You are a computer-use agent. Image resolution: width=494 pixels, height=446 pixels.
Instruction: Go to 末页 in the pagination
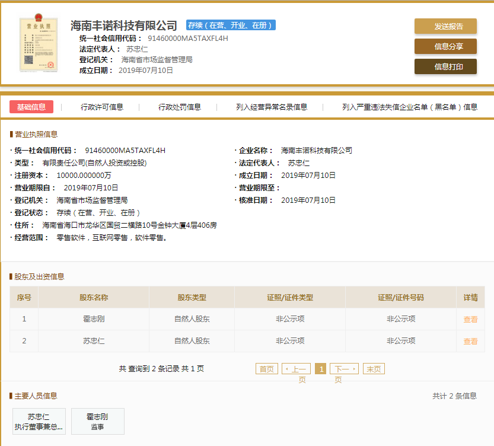[x=374, y=368]
